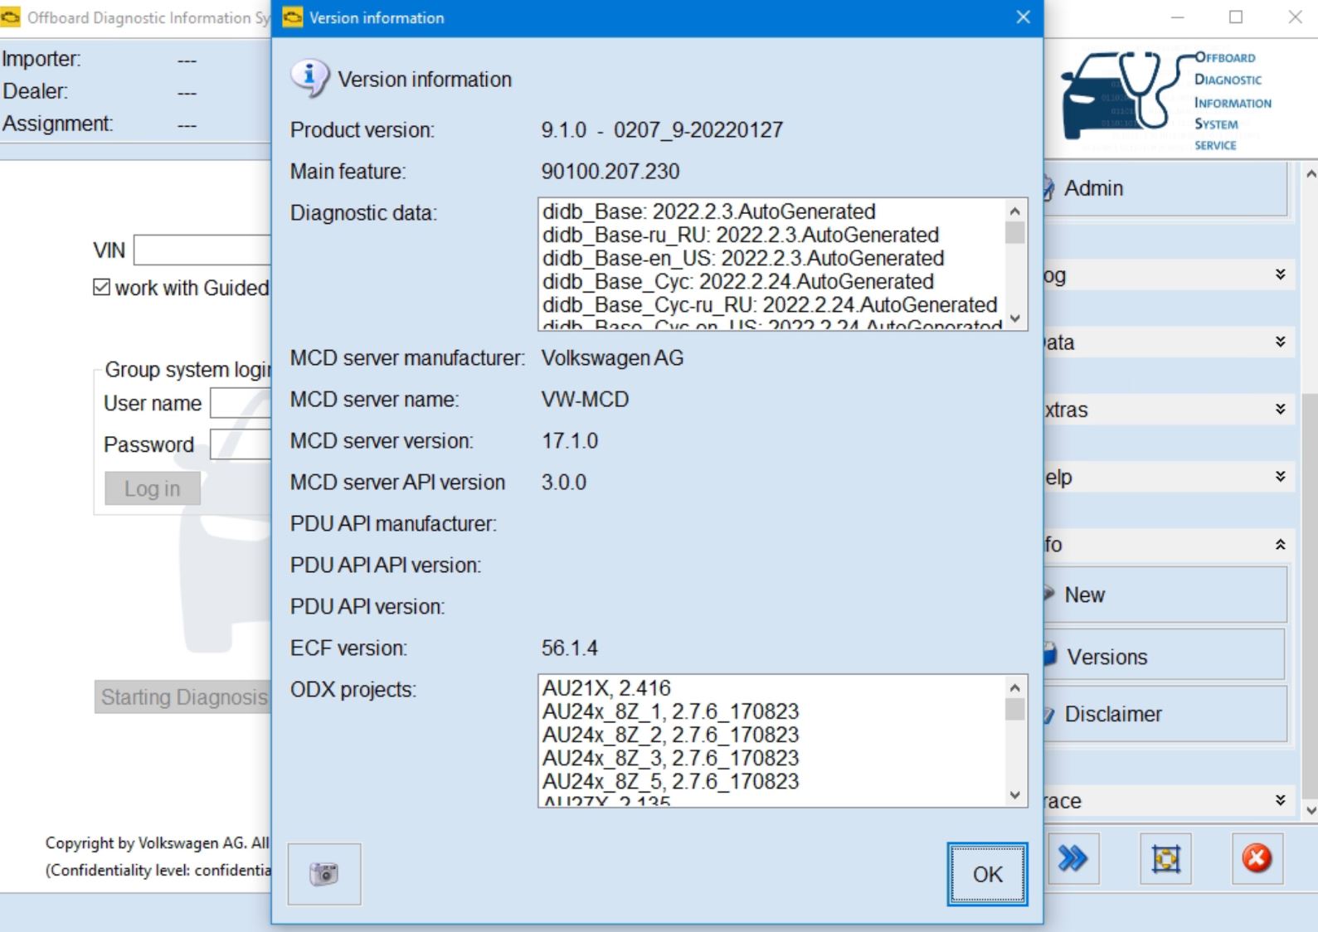Click into the VIN input field
The image size is (1318, 932).
[x=203, y=250]
